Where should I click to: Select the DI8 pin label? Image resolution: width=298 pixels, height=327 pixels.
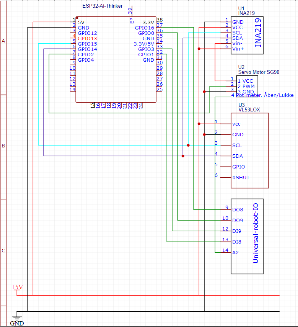point(237,242)
